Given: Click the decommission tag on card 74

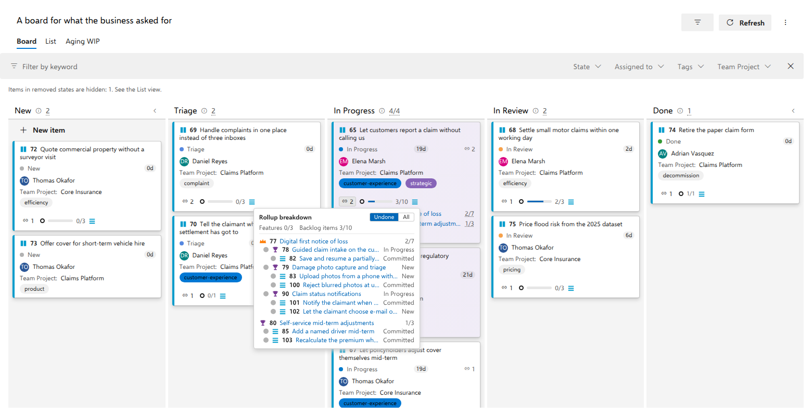Looking at the screenshot, I should pos(681,176).
